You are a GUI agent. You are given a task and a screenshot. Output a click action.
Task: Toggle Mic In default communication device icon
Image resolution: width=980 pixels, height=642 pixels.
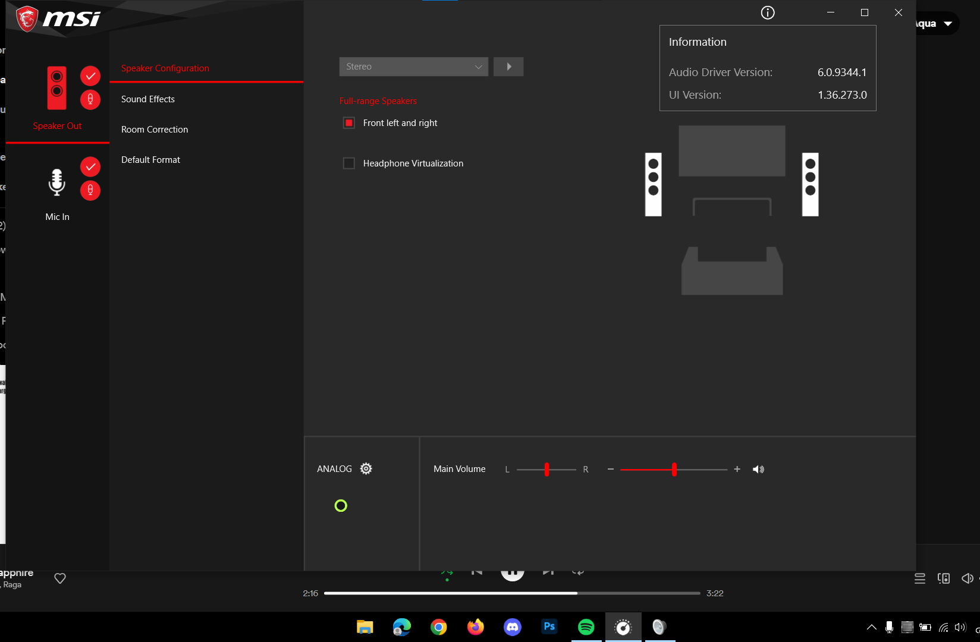[90, 190]
